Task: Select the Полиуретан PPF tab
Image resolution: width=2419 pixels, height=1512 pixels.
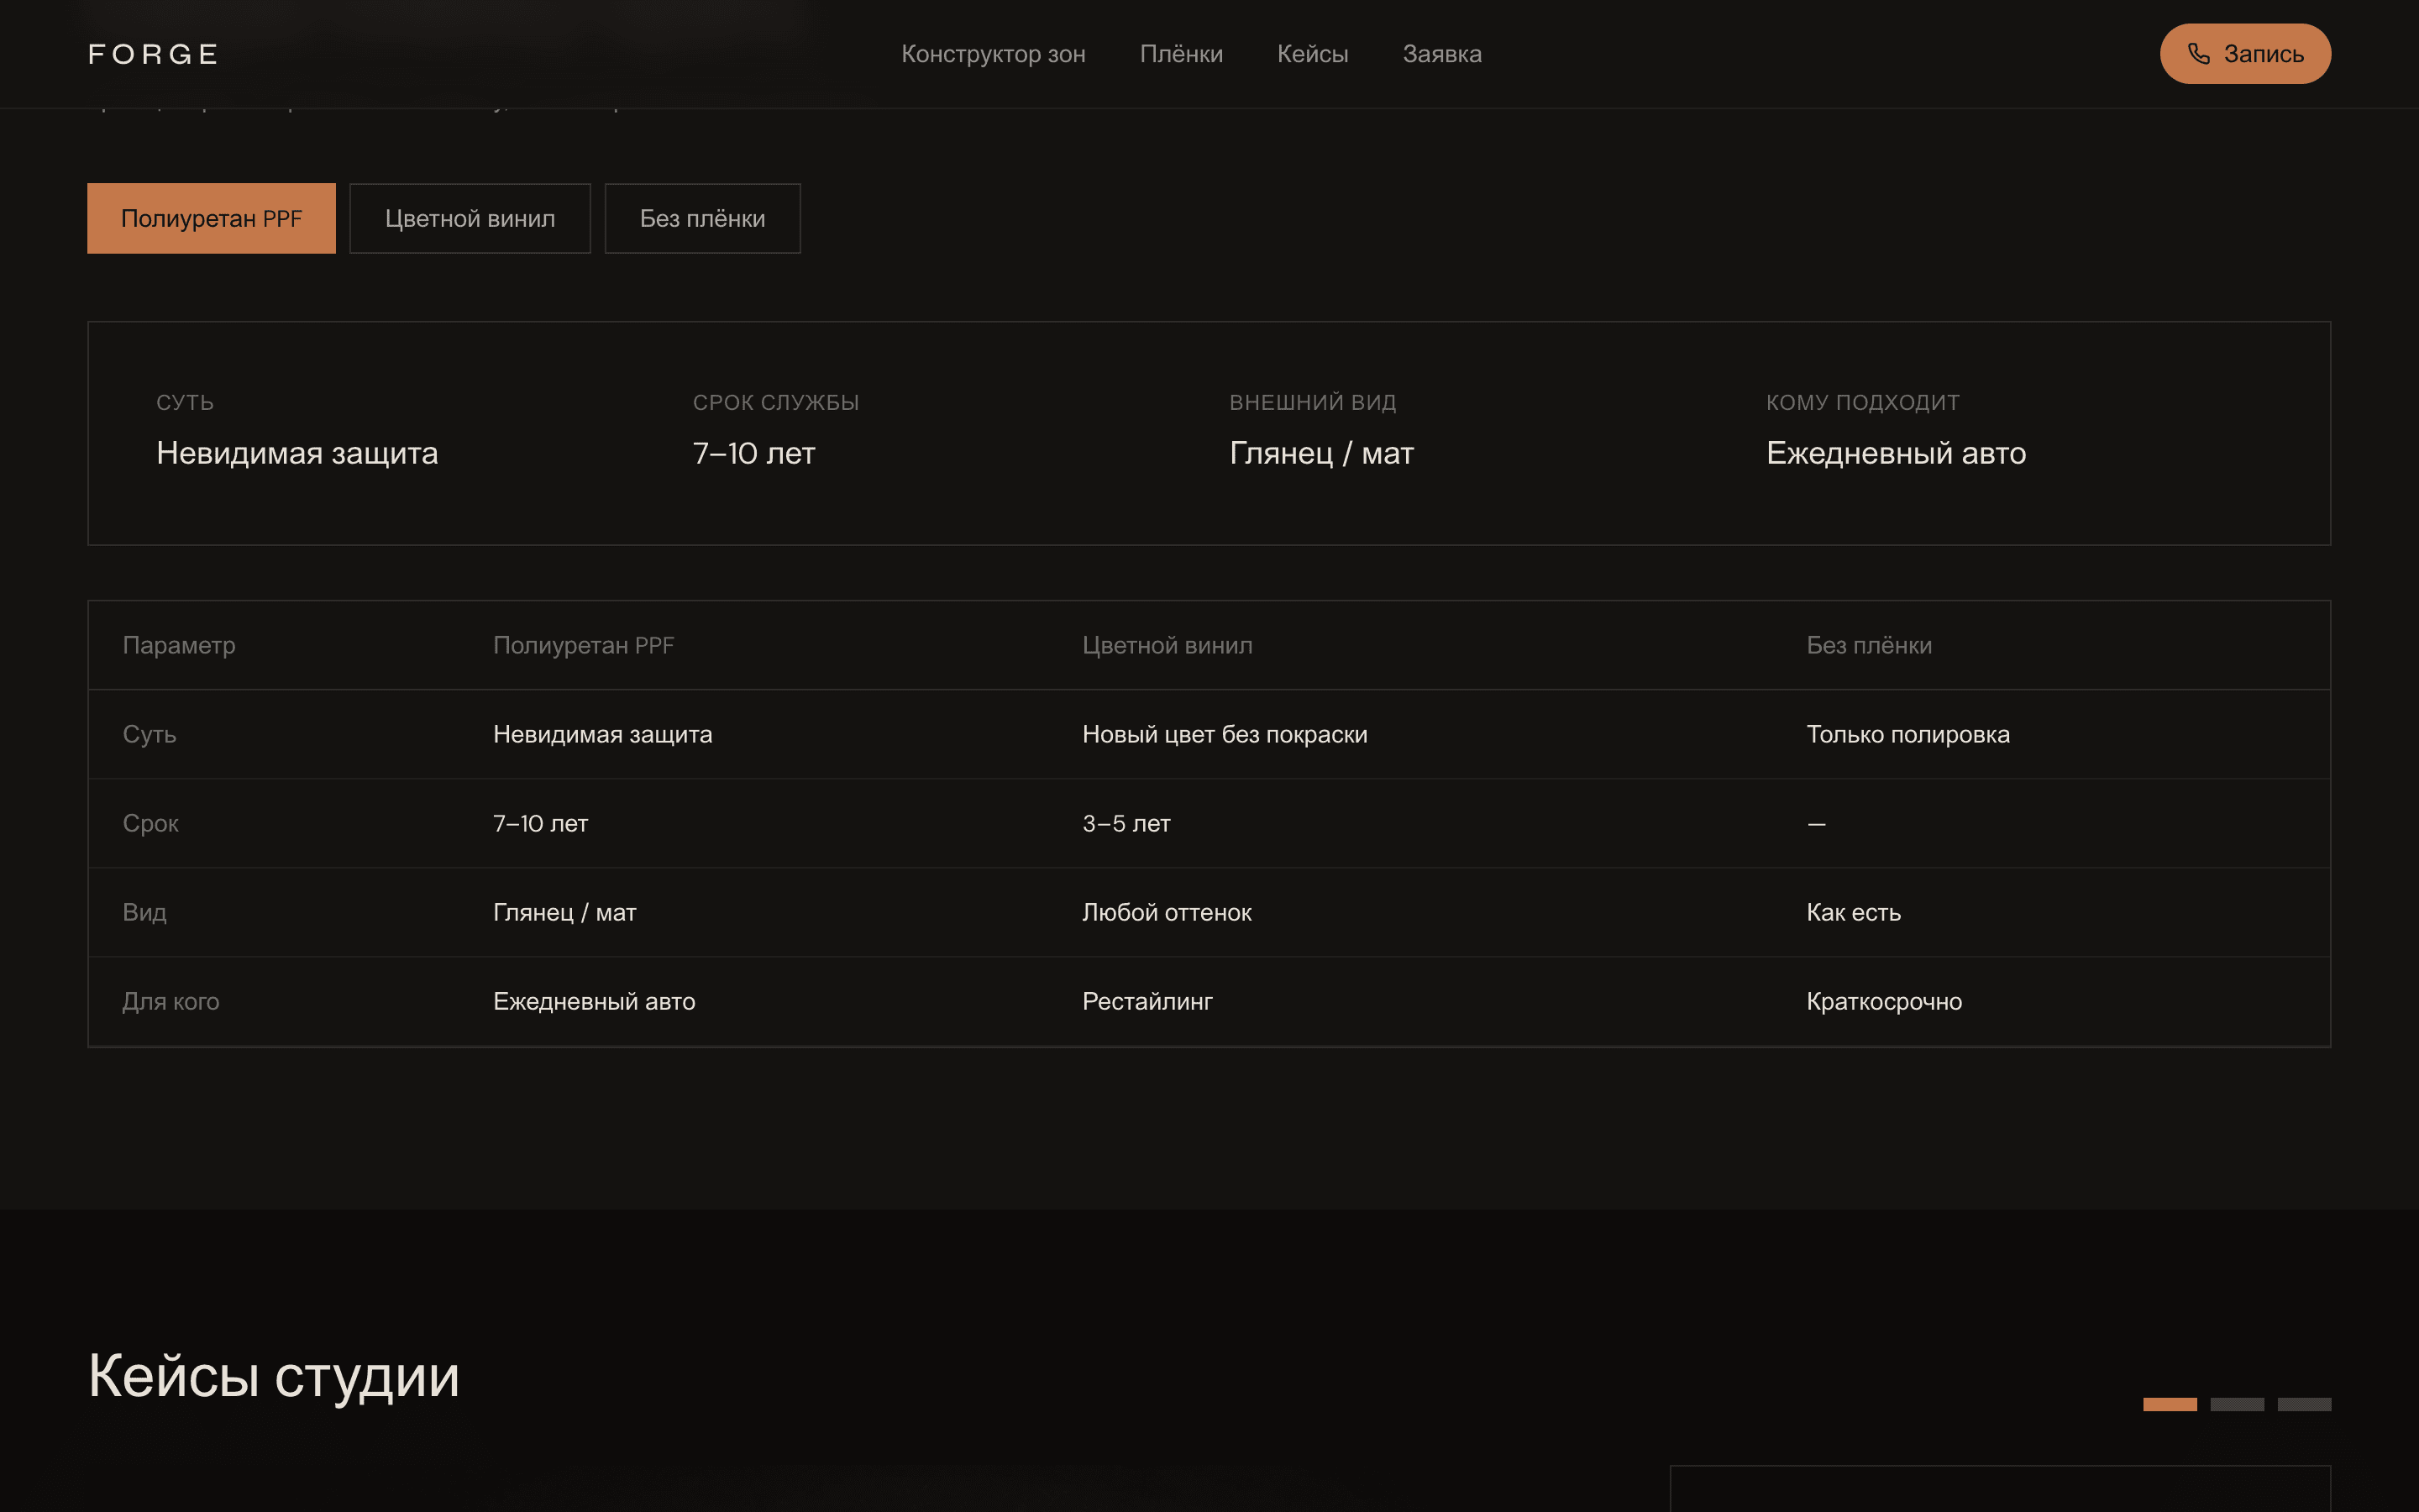Action: tap(211, 218)
